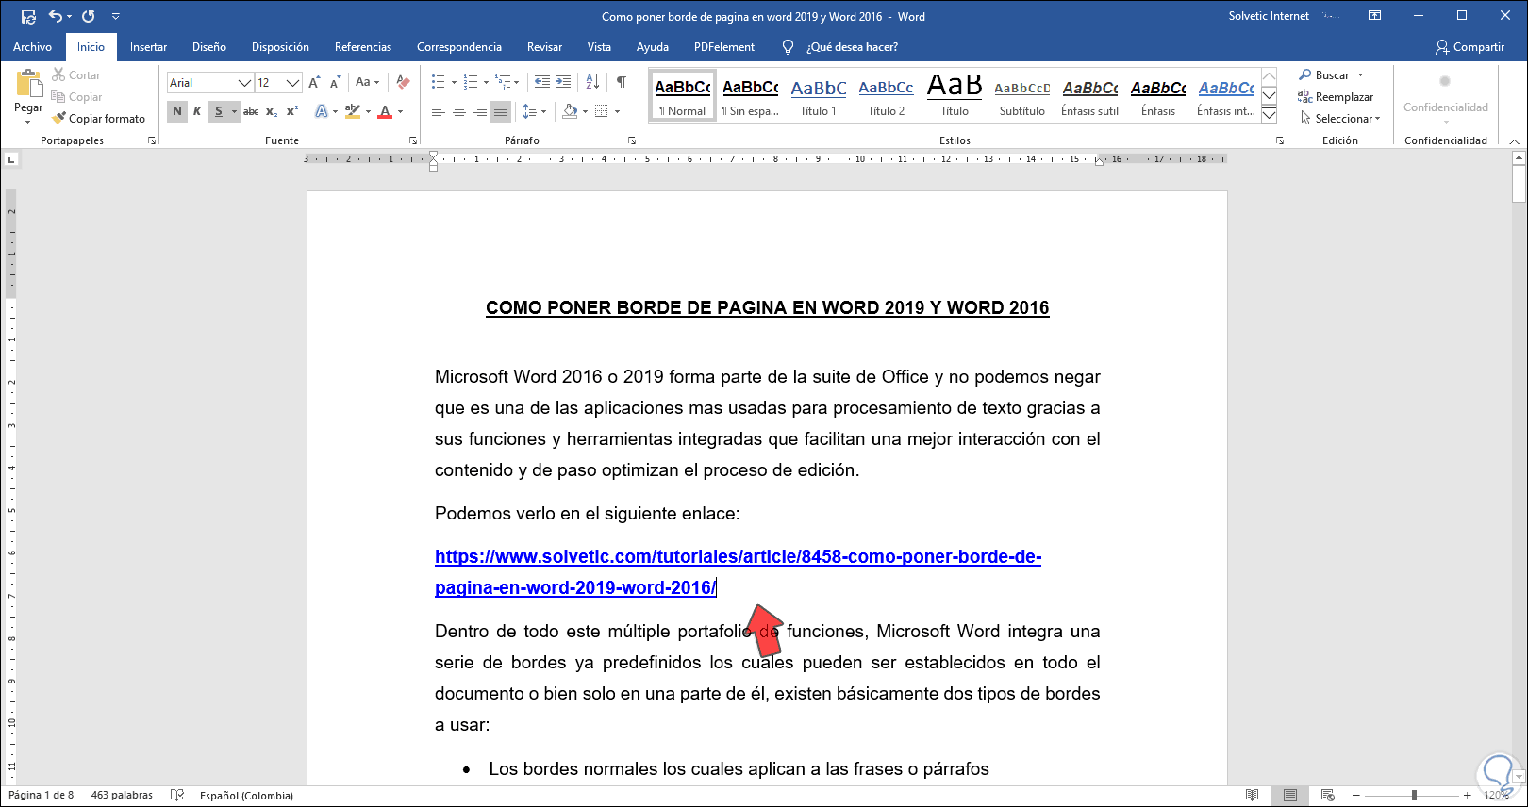Switch to Read Mode view
This screenshot has width=1528, height=807.
tap(1253, 795)
